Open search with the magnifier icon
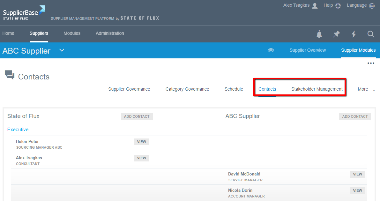Screen dimensions: 380x201 [371, 34]
